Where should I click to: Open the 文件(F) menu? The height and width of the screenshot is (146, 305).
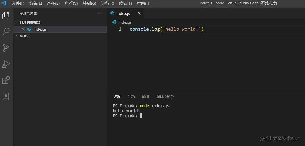[x=18, y=3]
